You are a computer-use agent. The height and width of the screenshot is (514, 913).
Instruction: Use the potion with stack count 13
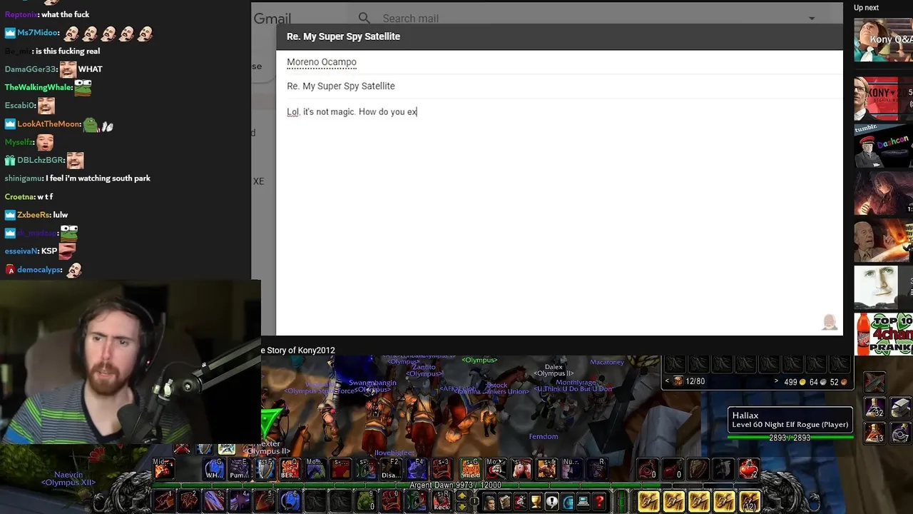[x=875, y=432]
